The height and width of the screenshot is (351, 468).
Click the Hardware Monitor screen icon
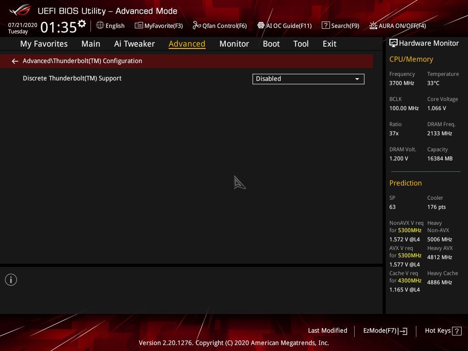pyautogui.click(x=394, y=43)
